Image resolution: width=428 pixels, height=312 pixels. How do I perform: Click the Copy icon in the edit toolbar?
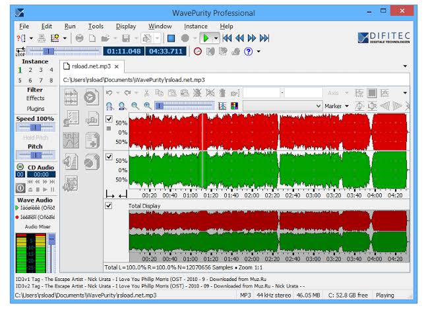coord(159,93)
